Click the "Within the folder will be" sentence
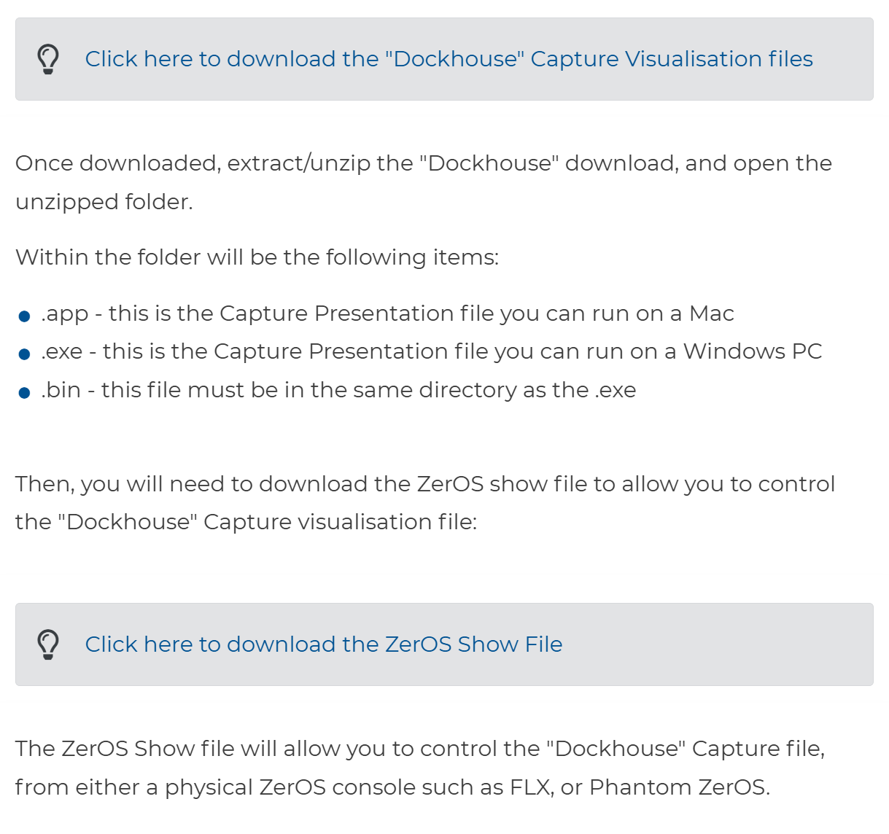Image resolution: width=889 pixels, height=834 pixels. point(257,257)
